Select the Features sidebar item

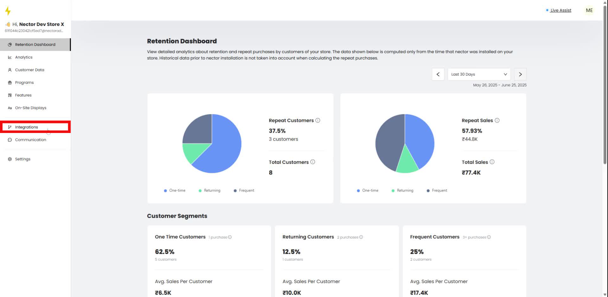pyautogui.click(x=23, y=95)
